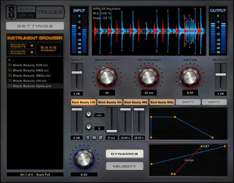Click the Retrigger knob
Image resolution: width=234 pixels, height=183 pixels.
[x=148, y=77]
